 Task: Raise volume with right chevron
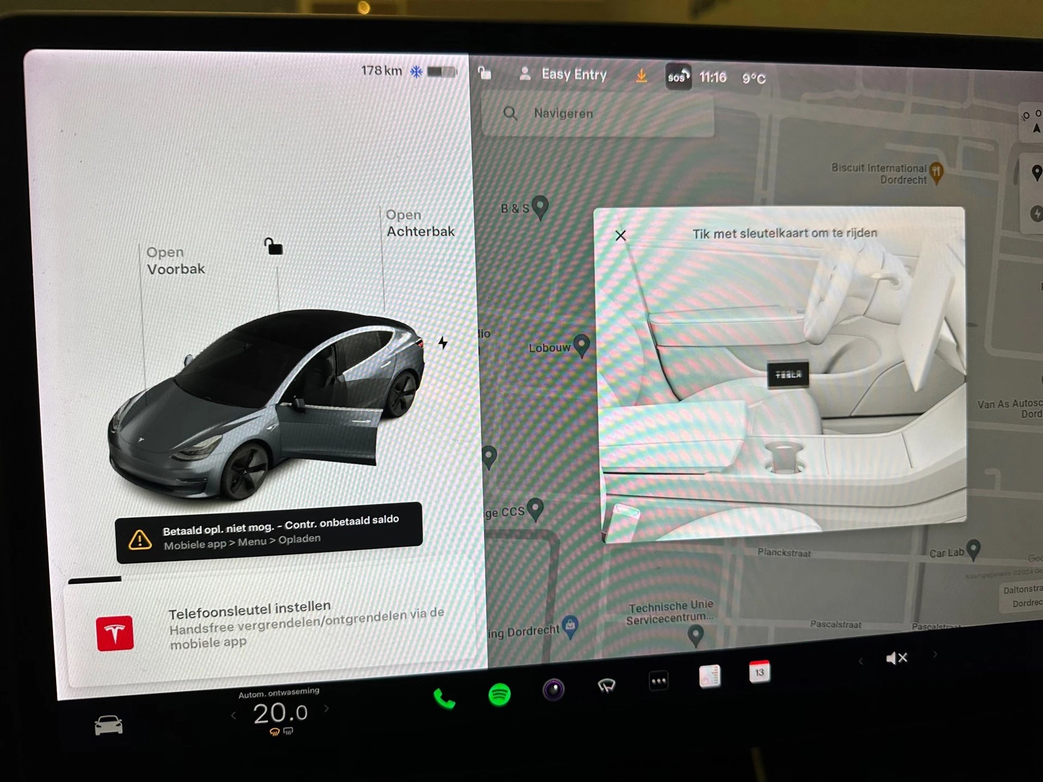934,654
